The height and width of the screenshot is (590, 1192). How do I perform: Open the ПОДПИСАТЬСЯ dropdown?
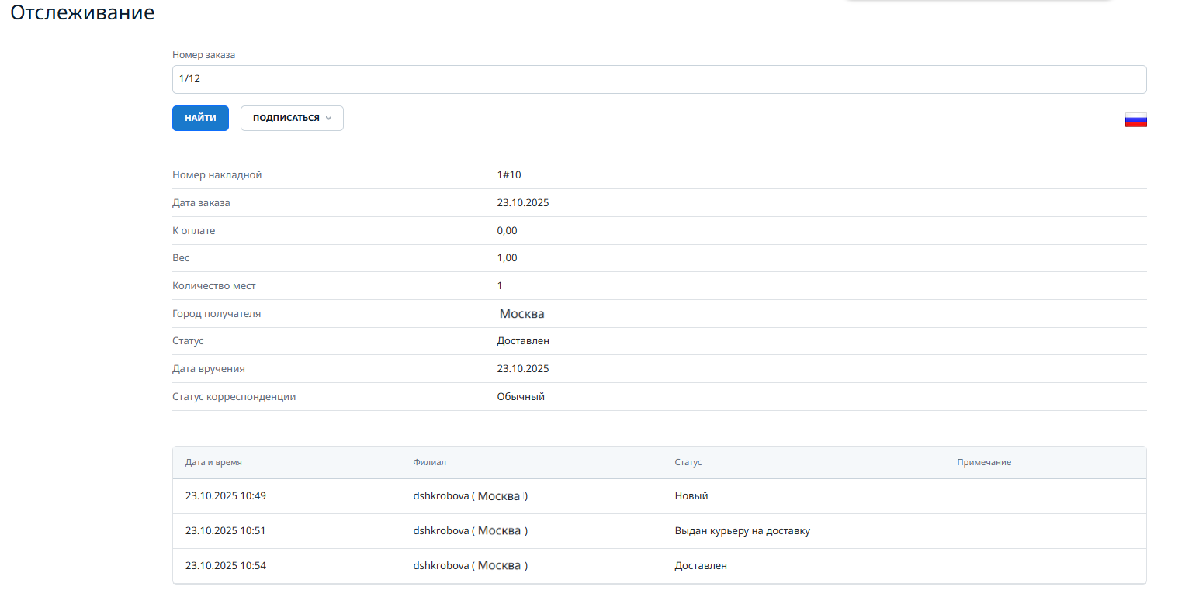click(286, 118)
